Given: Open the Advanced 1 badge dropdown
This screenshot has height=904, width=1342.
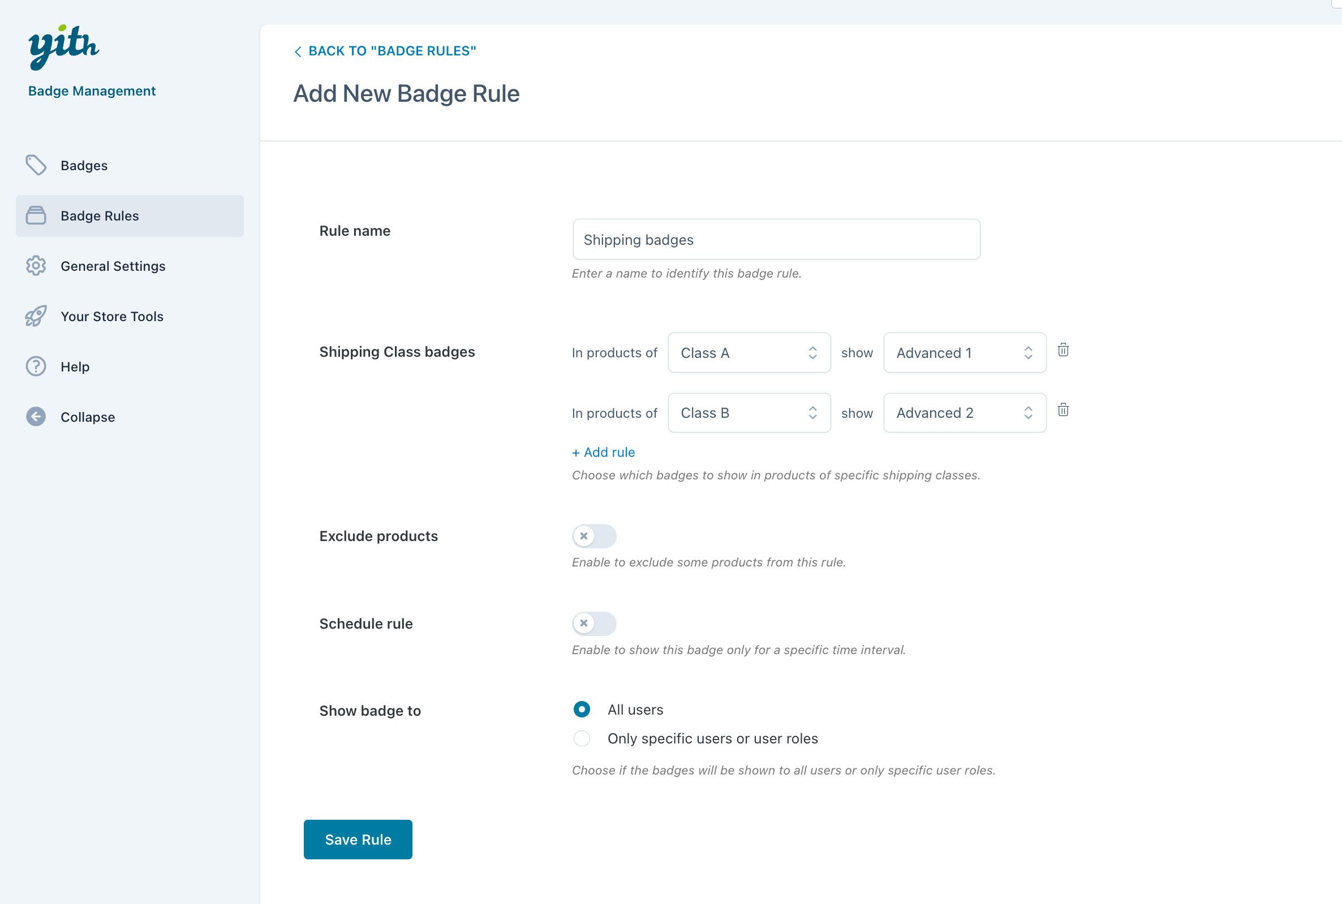Looking at the screenshot, I should point(964,353).
